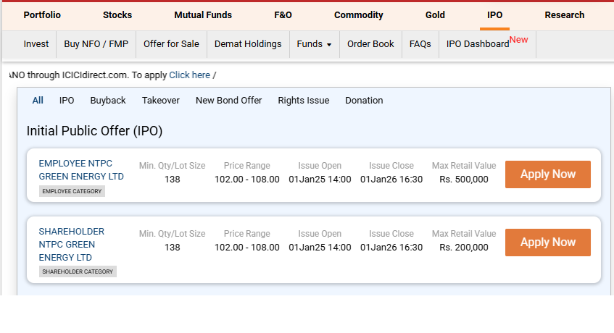Filter offers by Buyback
614x333 pixels.
tap(108, 101)
